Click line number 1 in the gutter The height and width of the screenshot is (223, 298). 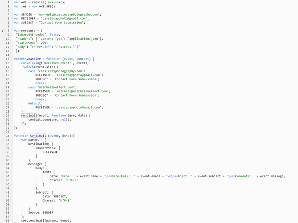pyautogui.click(x=8, y=2)
